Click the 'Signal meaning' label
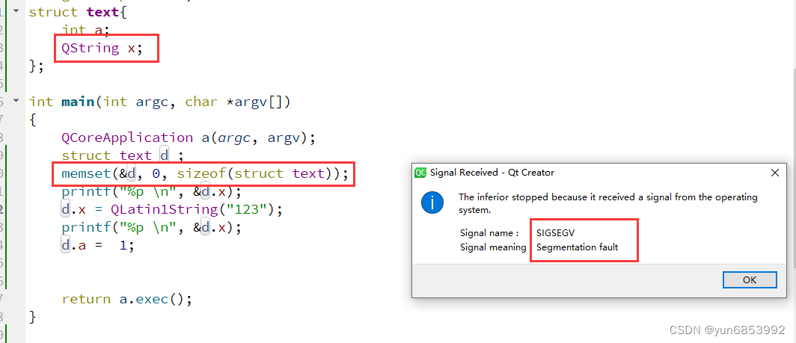Image resolution: width=796 pixels, height=343 pixels. (493, 247)
